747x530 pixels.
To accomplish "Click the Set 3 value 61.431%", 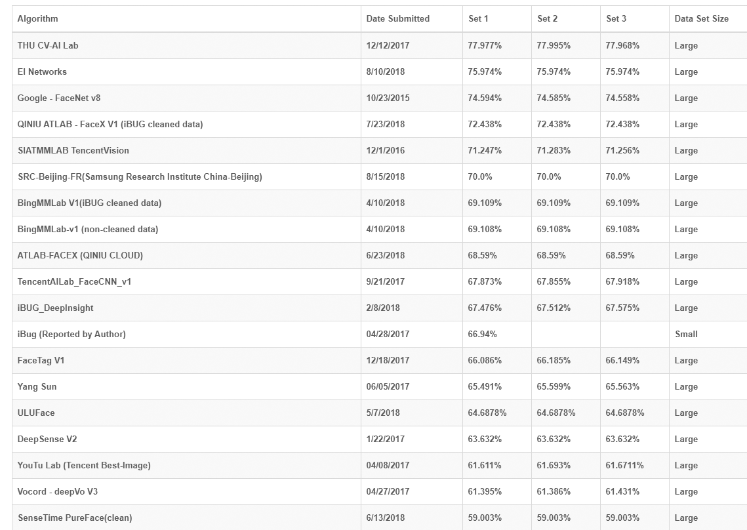I will click(x=622, y=491).
